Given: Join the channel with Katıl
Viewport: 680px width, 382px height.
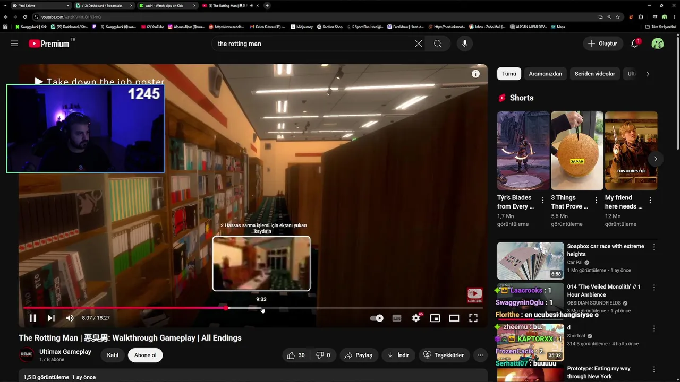Looking at the screenshot, I should [113, 355].
